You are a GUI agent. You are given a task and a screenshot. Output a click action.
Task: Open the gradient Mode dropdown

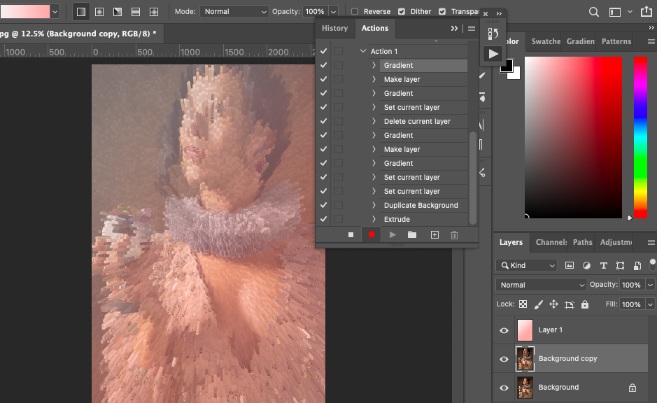tap(234, 12)
